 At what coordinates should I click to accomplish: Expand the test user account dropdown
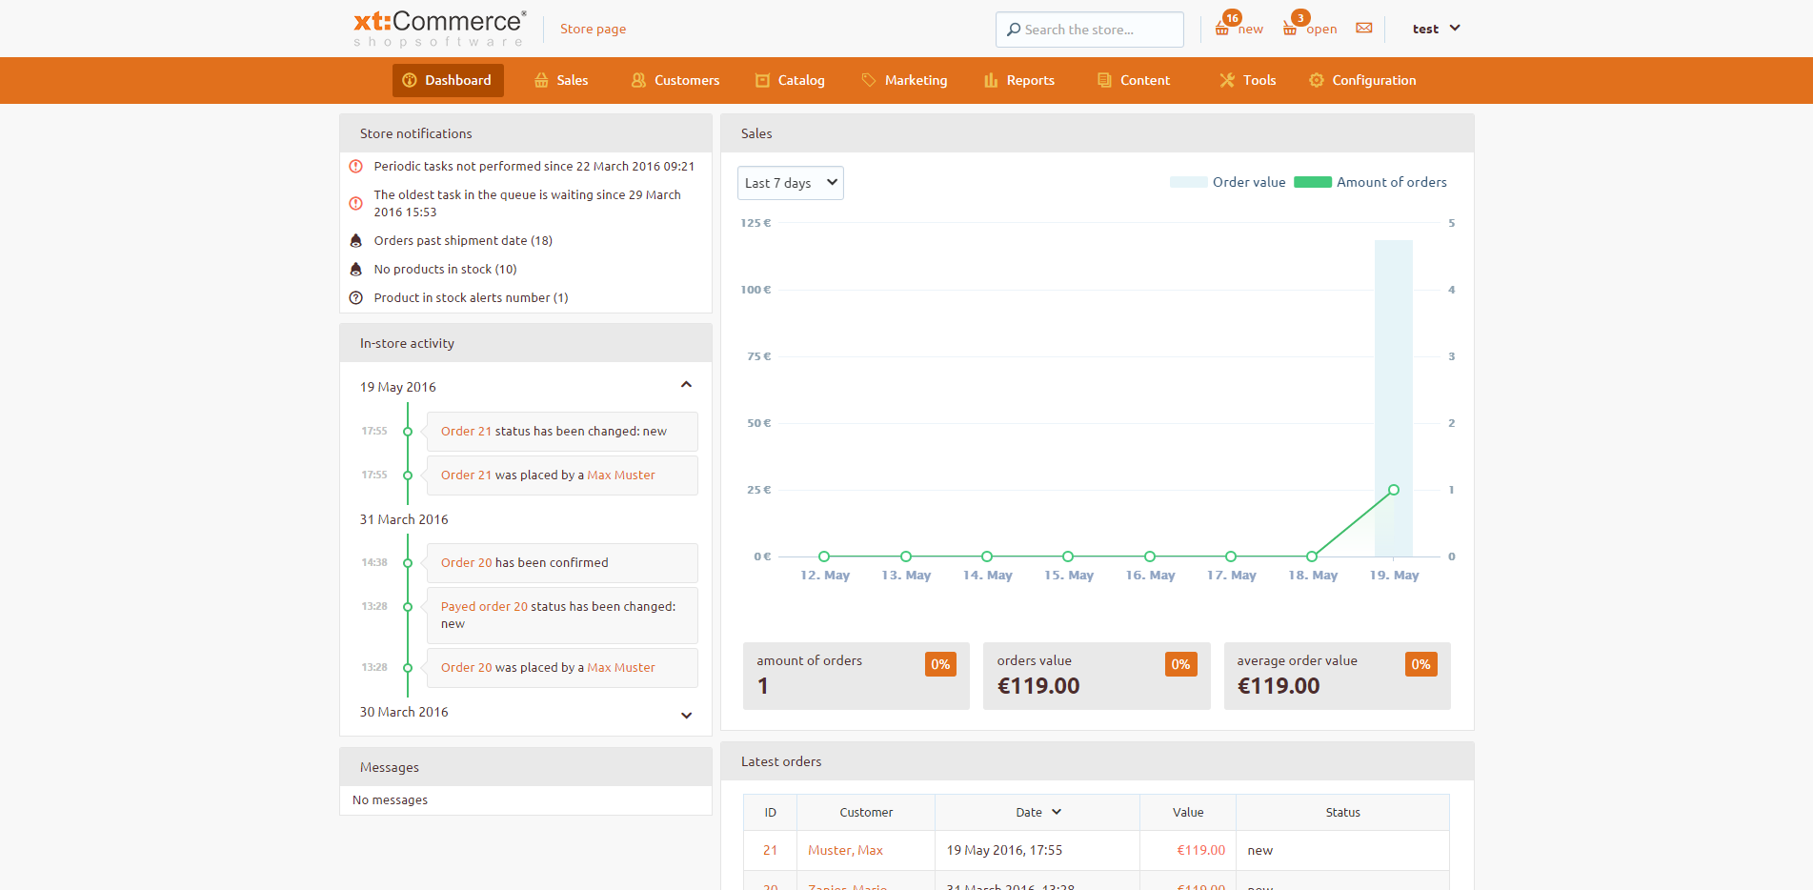click(x=1435, y=28)
